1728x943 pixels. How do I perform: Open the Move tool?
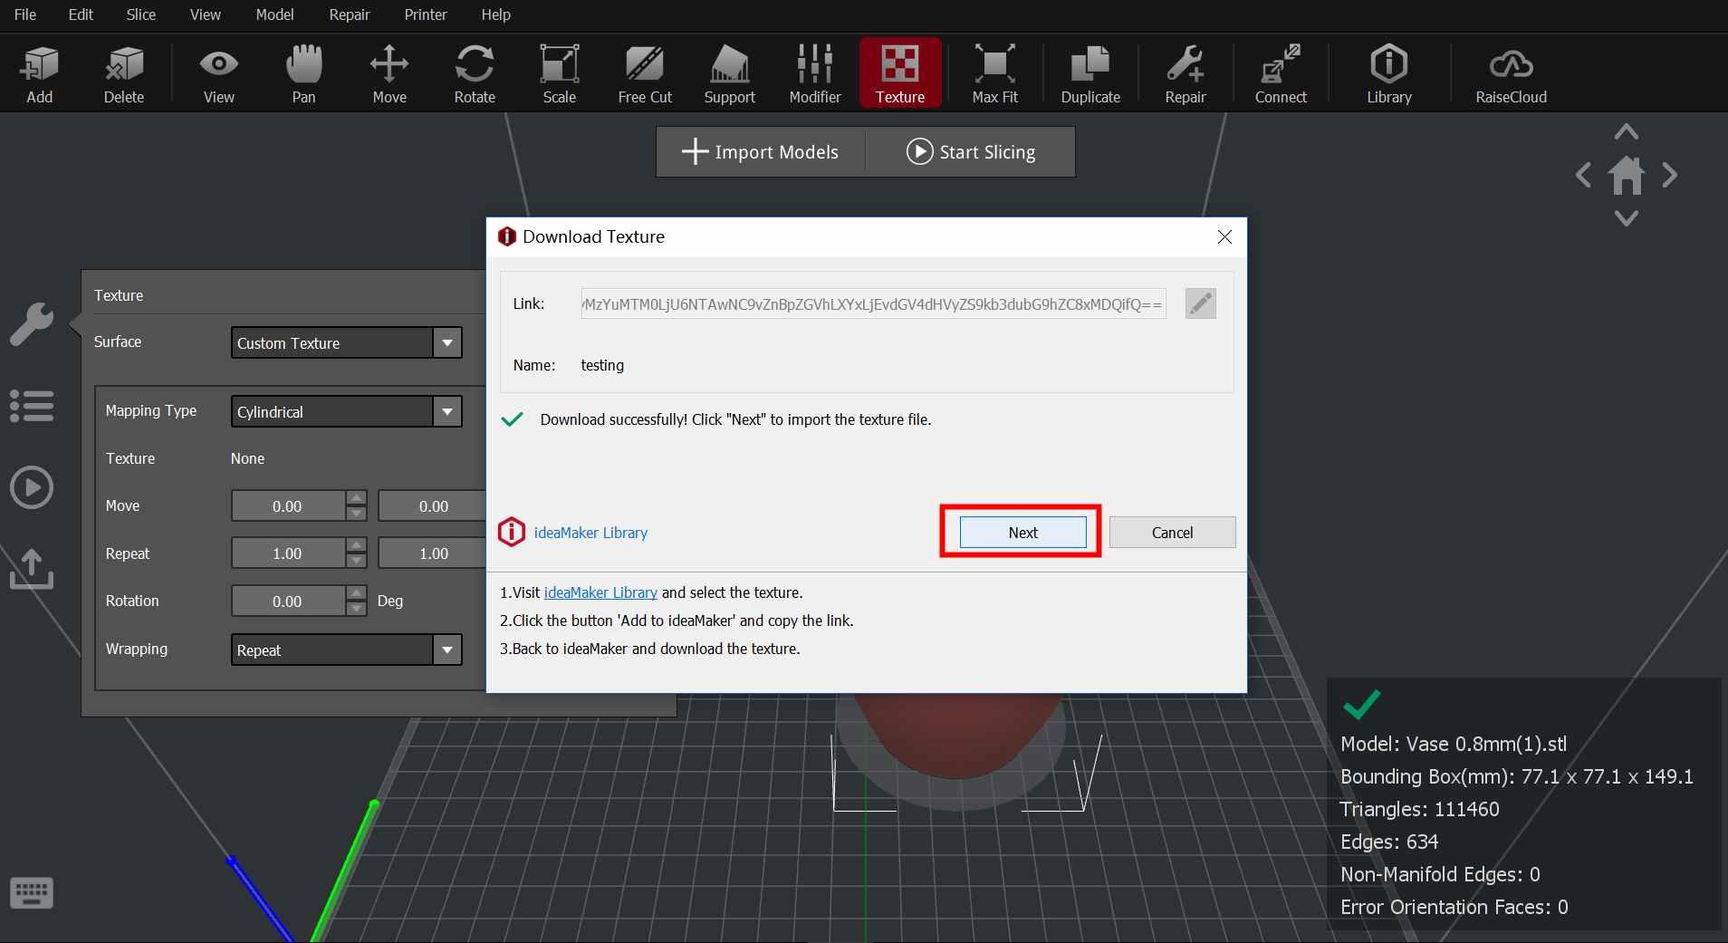(x=389, y=72)
